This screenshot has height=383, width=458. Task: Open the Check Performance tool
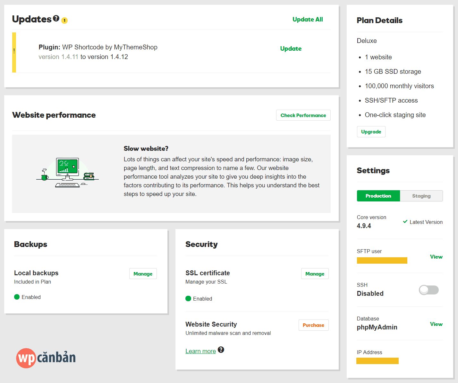pos(303,115)
